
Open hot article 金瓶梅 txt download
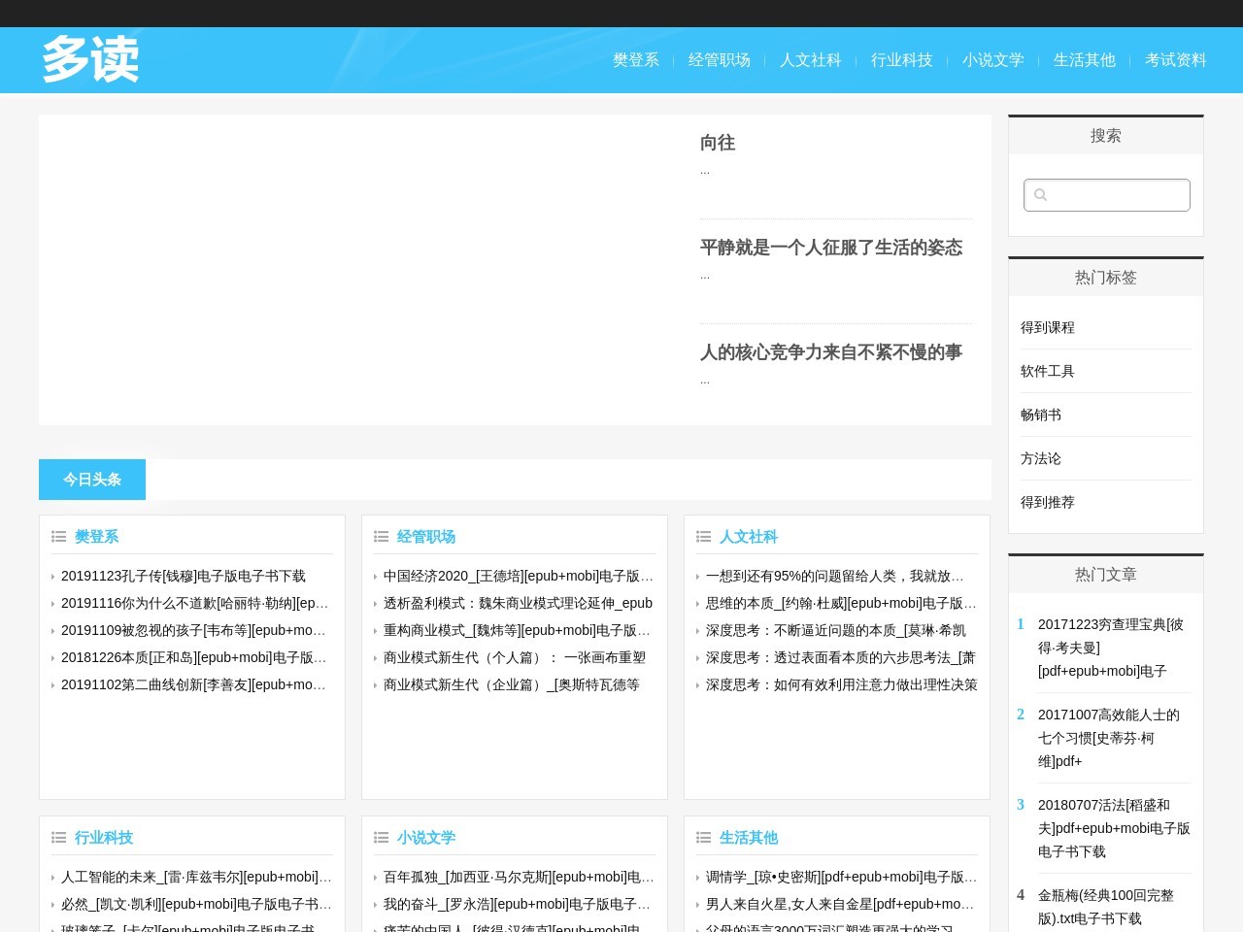click(1105, 907)
